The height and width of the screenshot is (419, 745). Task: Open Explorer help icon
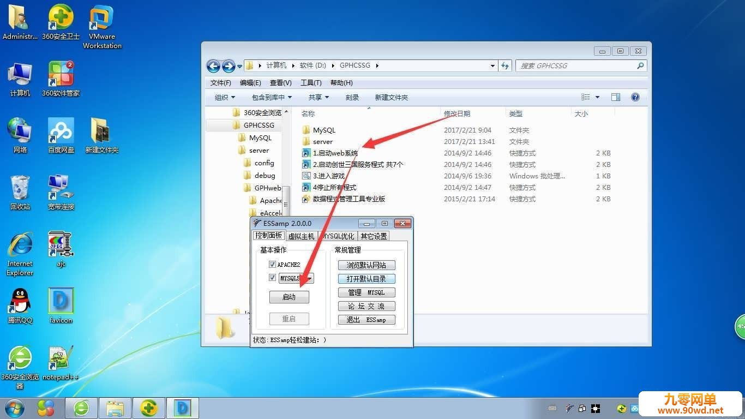(x=635, y=97)
